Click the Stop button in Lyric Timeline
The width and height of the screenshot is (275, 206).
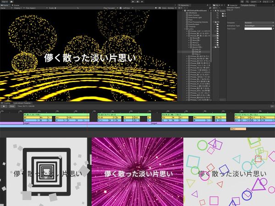click(x=12, y=106)
